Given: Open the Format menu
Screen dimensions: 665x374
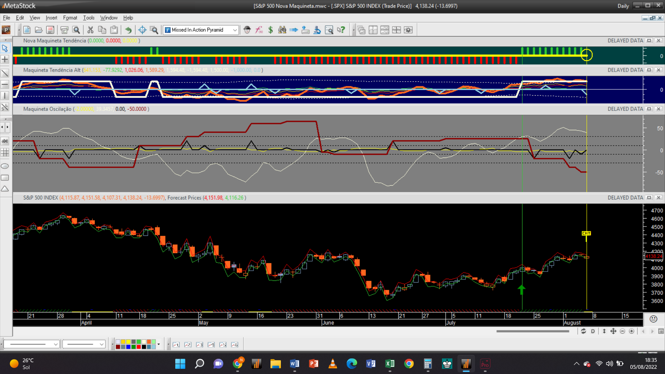Looking at the screenshot, I should click(70, 18).
